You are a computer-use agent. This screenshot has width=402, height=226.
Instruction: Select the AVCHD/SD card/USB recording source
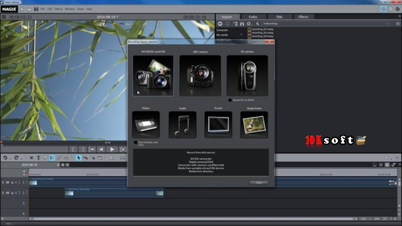153,75
